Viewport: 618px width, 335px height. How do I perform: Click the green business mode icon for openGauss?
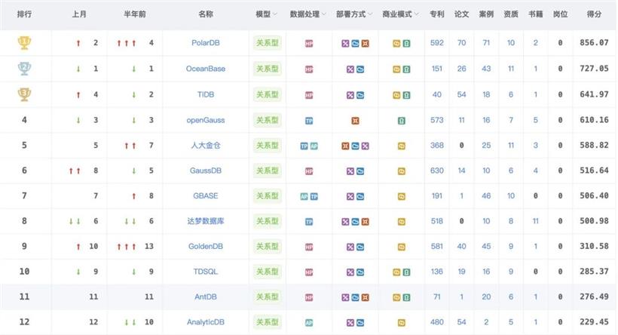tap(402, 121)
